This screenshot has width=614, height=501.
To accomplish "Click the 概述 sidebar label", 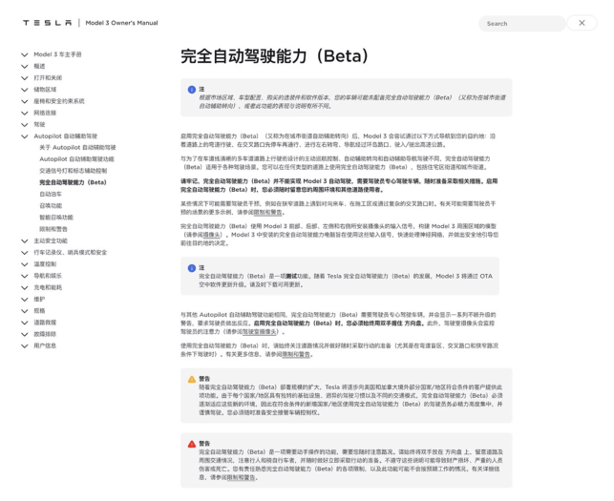I will (x=39, y=66).
